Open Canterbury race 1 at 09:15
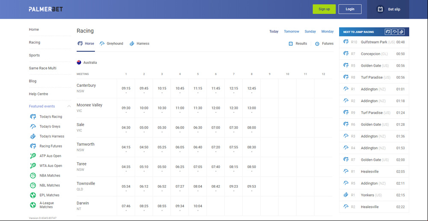The width and height of the screenshot is (428, 221). [126, 88]
